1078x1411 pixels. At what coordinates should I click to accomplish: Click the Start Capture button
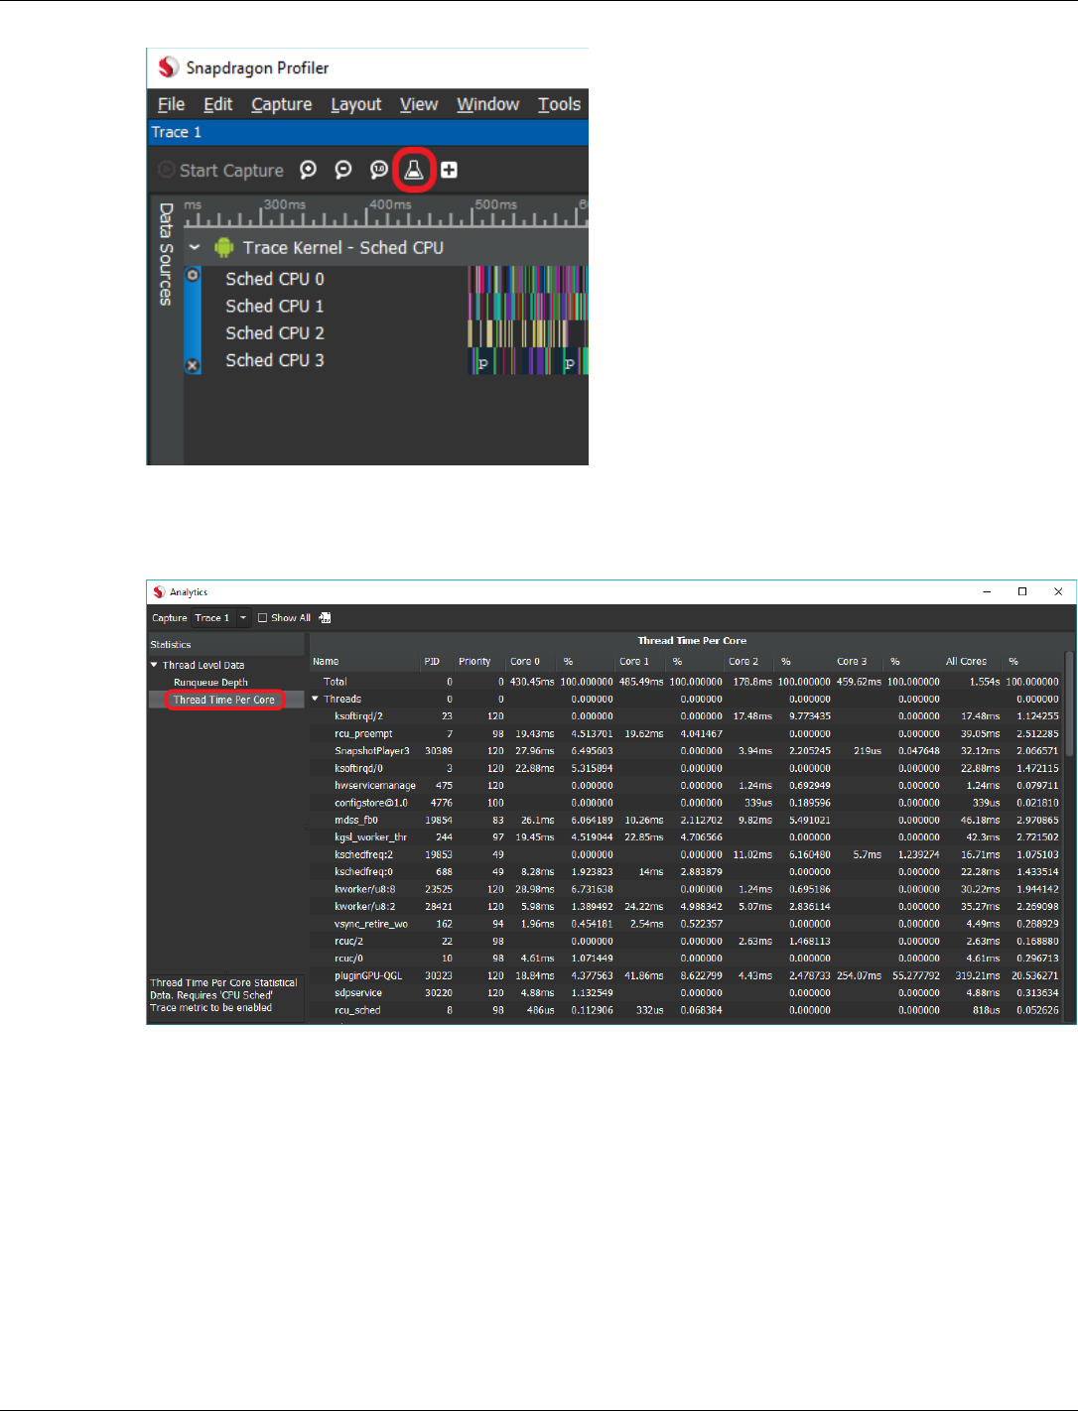(221, 170)
